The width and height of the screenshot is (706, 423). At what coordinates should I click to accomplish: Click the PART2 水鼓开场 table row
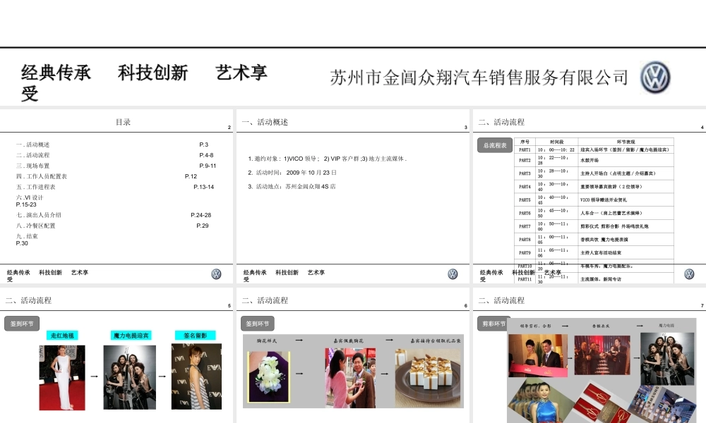point(594,160)
